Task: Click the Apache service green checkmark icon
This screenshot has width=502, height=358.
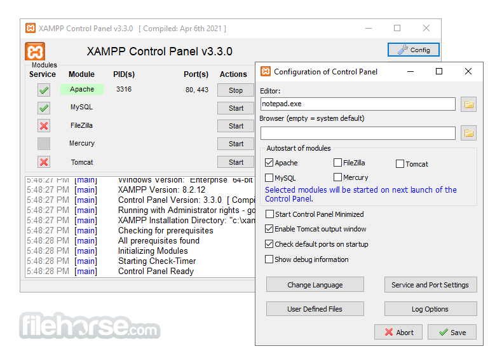Action: click(44, 90)
